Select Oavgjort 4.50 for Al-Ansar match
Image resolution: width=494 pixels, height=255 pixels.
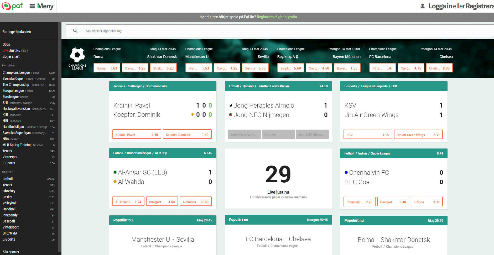coord(162,201)
